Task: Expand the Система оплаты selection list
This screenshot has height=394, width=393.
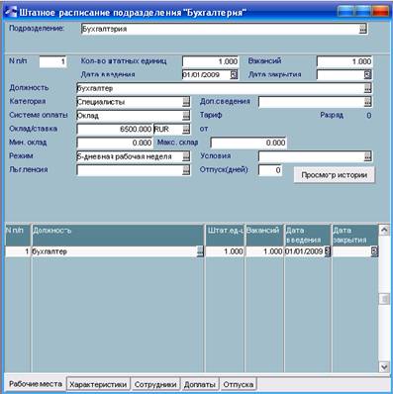Action: point(186,116)
